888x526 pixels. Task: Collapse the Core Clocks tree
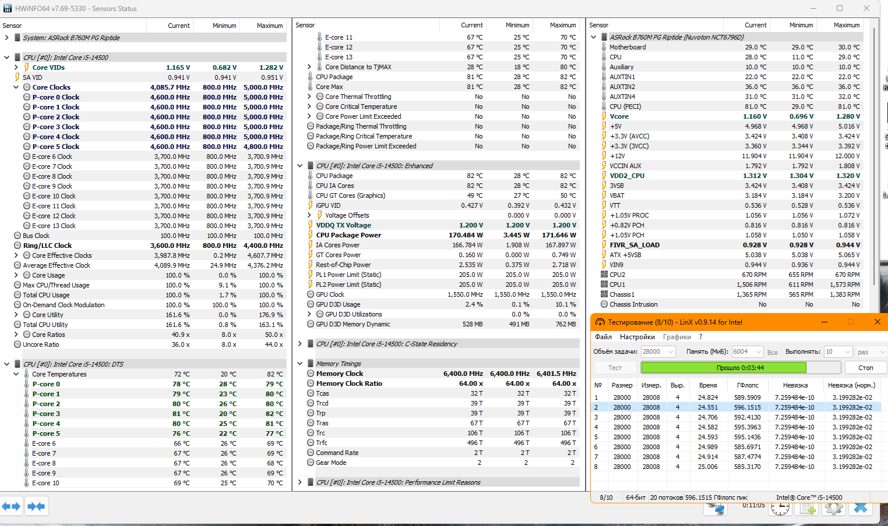pos(16,87)
